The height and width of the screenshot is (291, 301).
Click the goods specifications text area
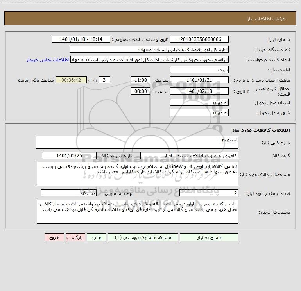[x=137, y=174]
